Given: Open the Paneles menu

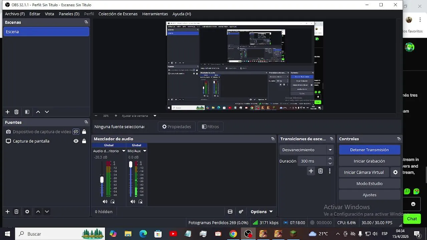Looking at the screenshot, I should (69, 14).
